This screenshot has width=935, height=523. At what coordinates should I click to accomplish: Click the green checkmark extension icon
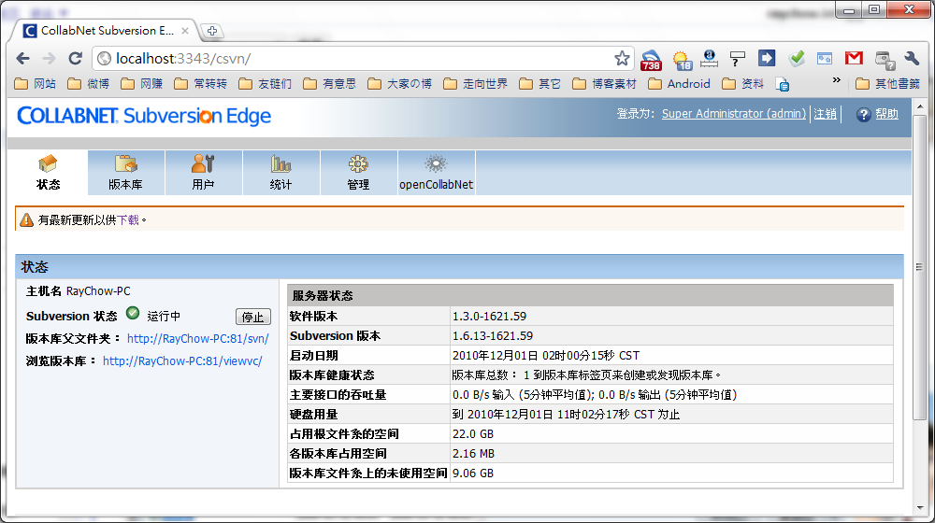tap(796, 59)
